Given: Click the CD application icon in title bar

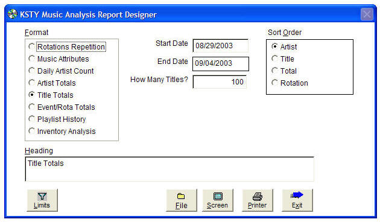Looking at the screenshot, I should pyautogui.click(x=12, y=14).
